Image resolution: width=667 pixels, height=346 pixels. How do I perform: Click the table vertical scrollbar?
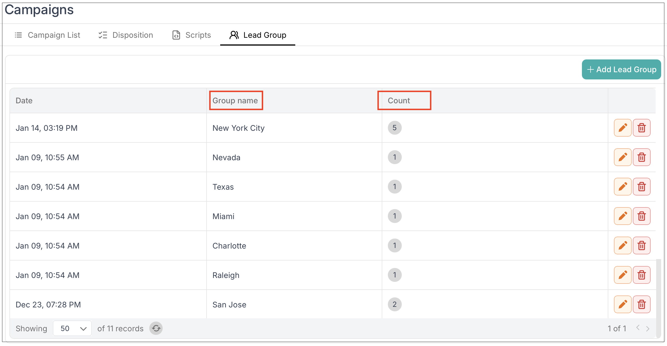coord(658,174)
